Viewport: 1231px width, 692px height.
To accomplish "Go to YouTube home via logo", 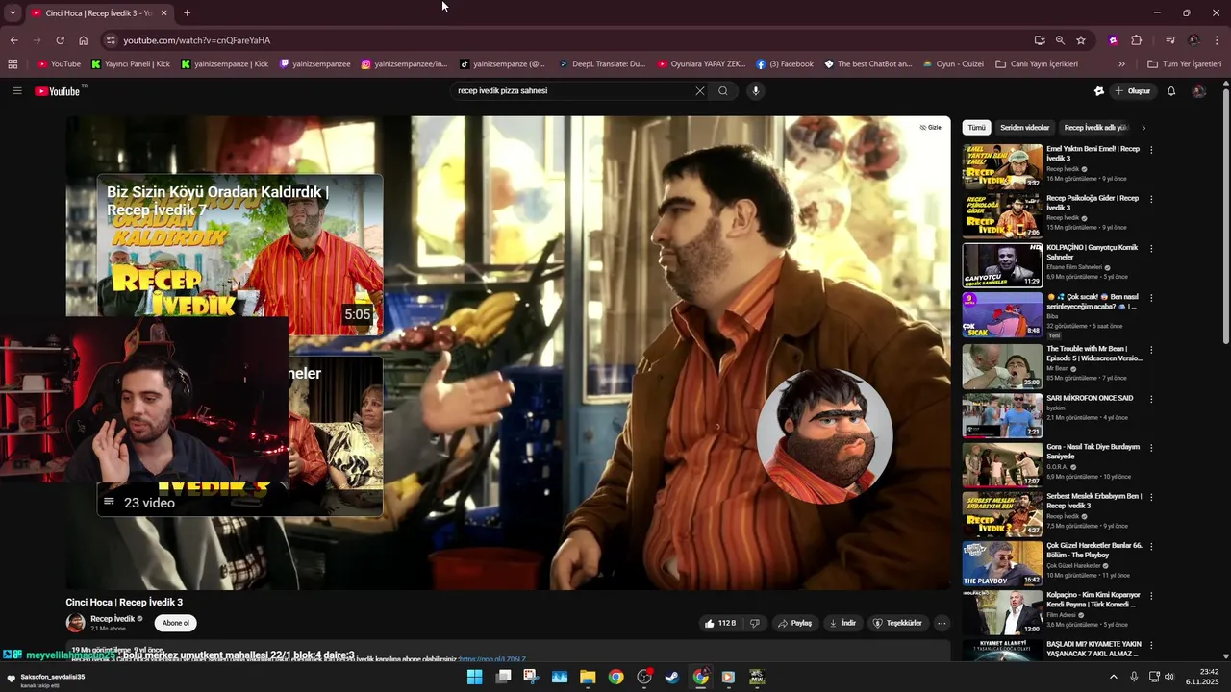I will point(58,91).
